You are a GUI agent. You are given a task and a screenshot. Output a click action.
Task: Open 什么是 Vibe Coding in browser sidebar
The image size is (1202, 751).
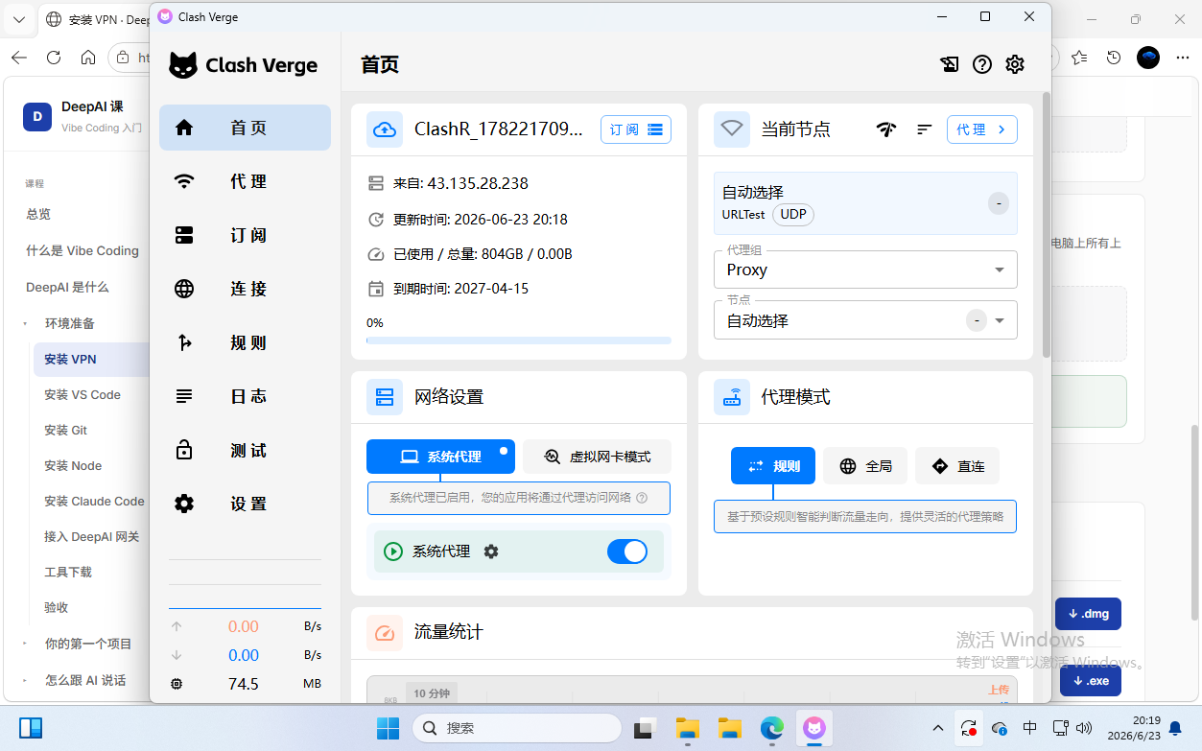[82, 250]
